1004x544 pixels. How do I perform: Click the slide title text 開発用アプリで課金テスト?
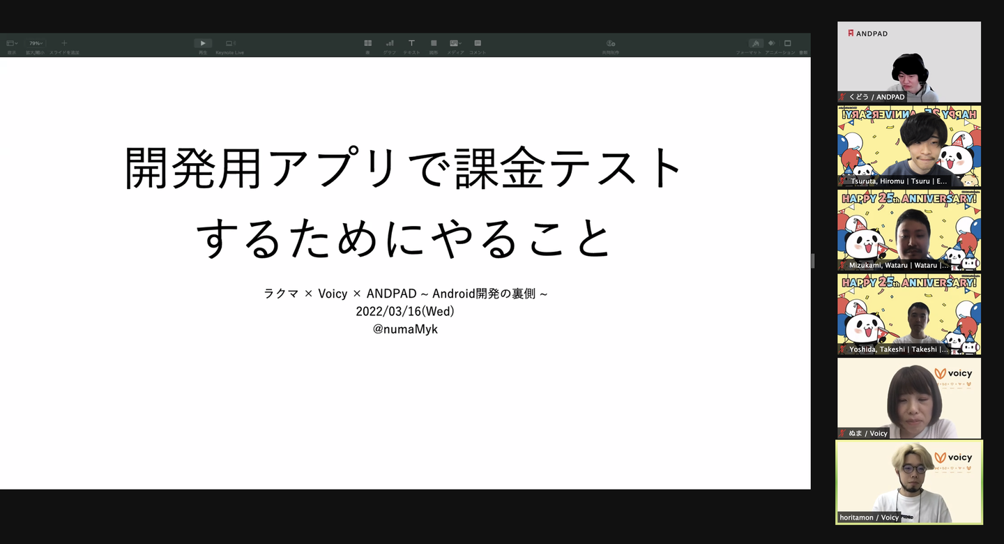404,169
